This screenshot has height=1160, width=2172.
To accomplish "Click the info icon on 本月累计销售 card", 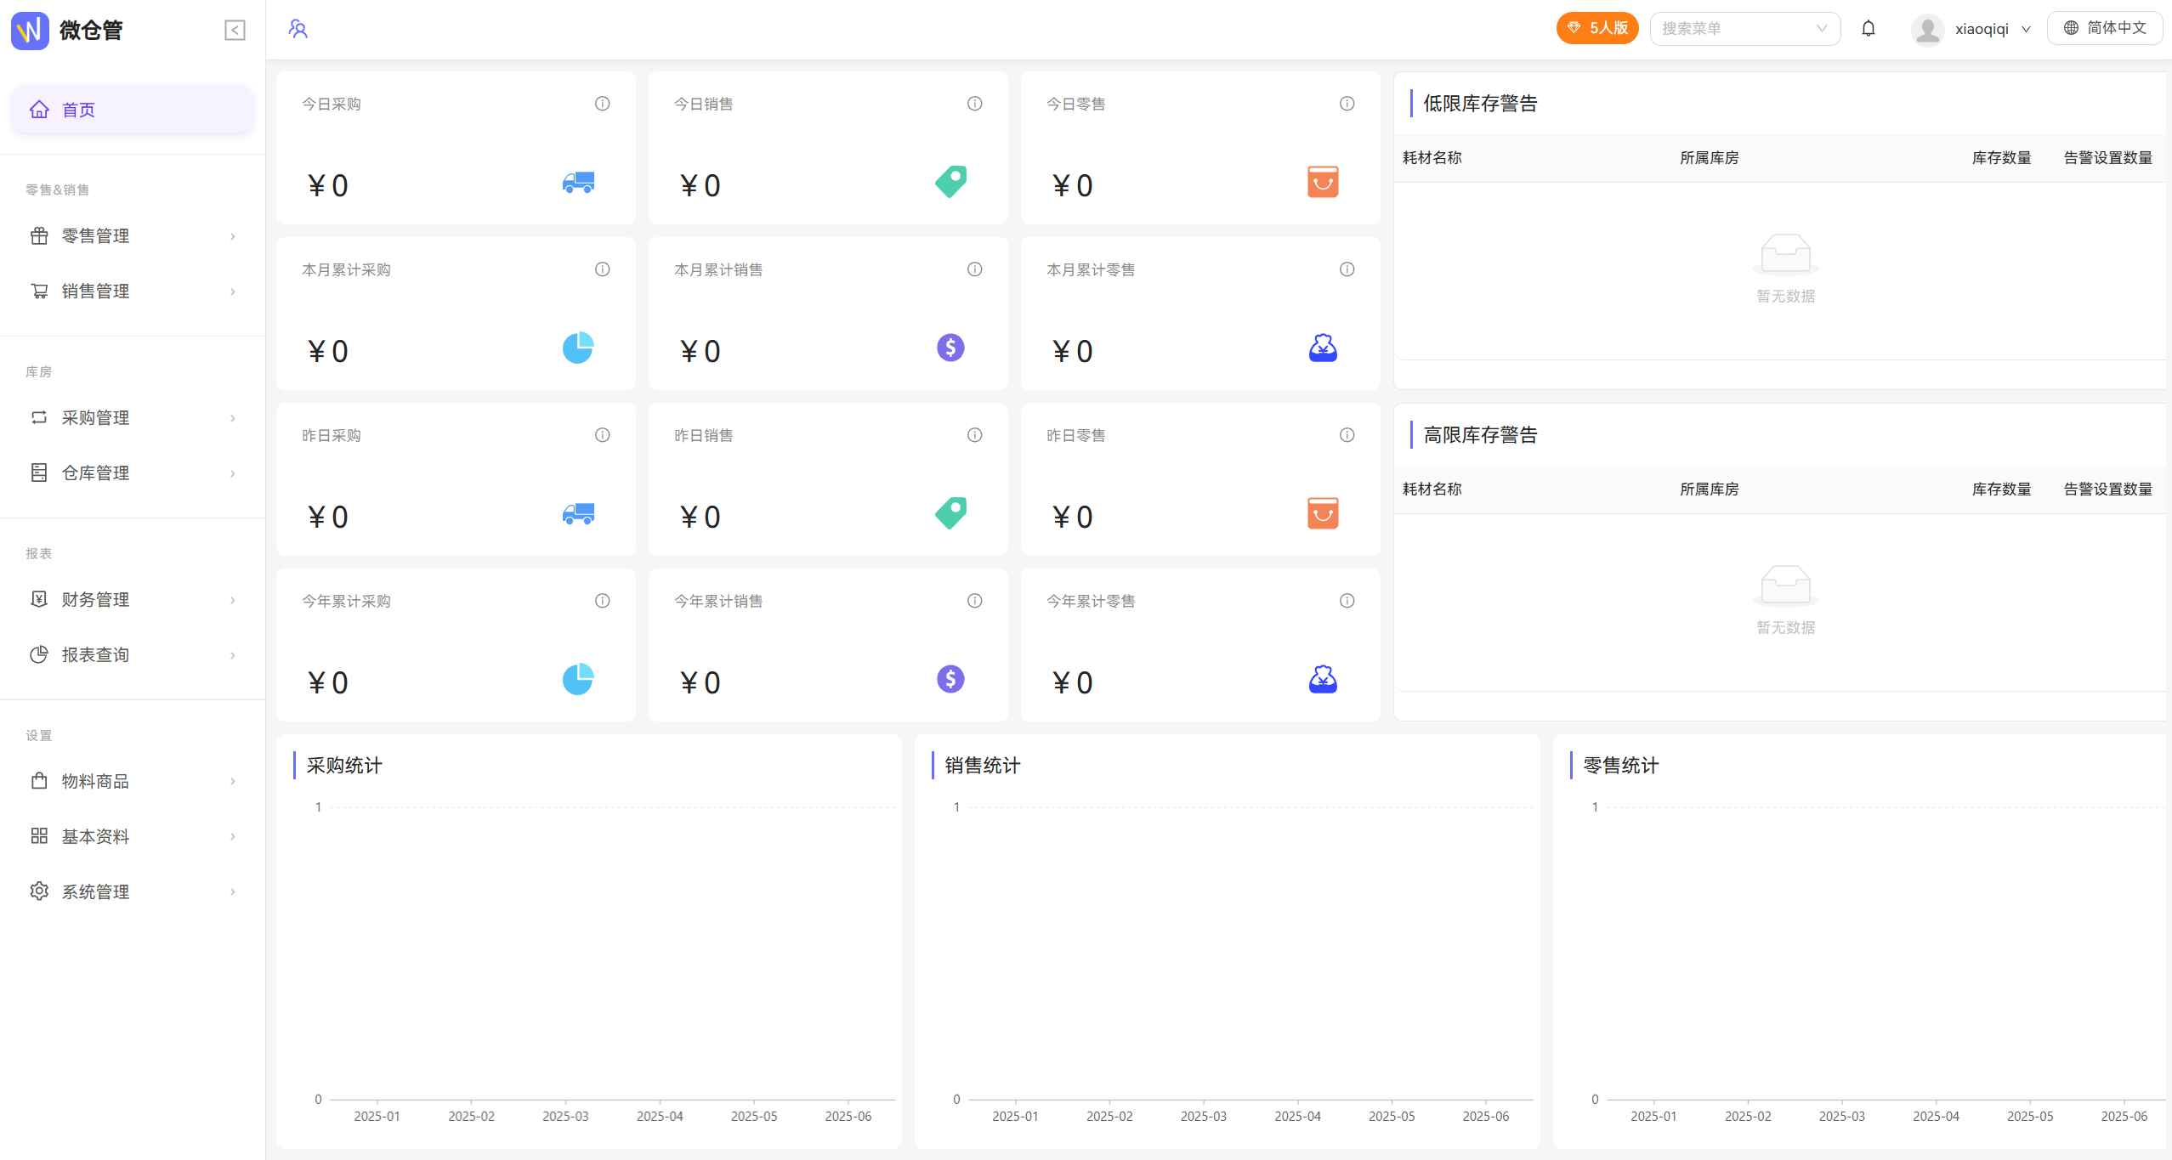I will click(x=974, y=269).
